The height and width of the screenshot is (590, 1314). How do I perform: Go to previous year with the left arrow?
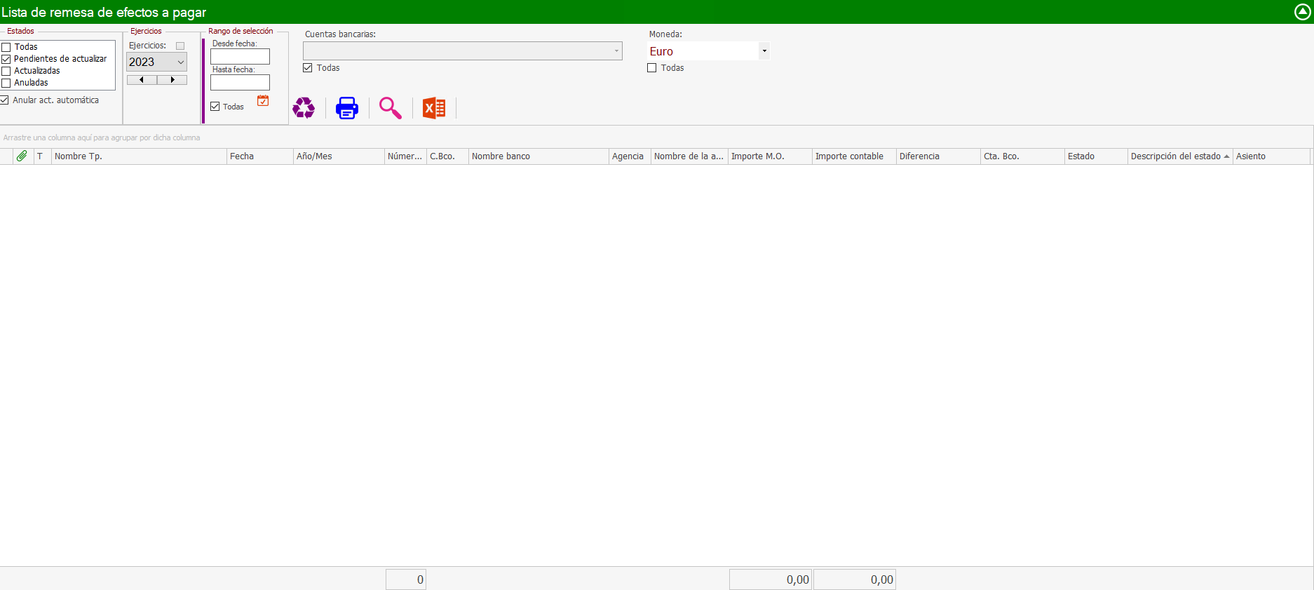coord(142,80)
